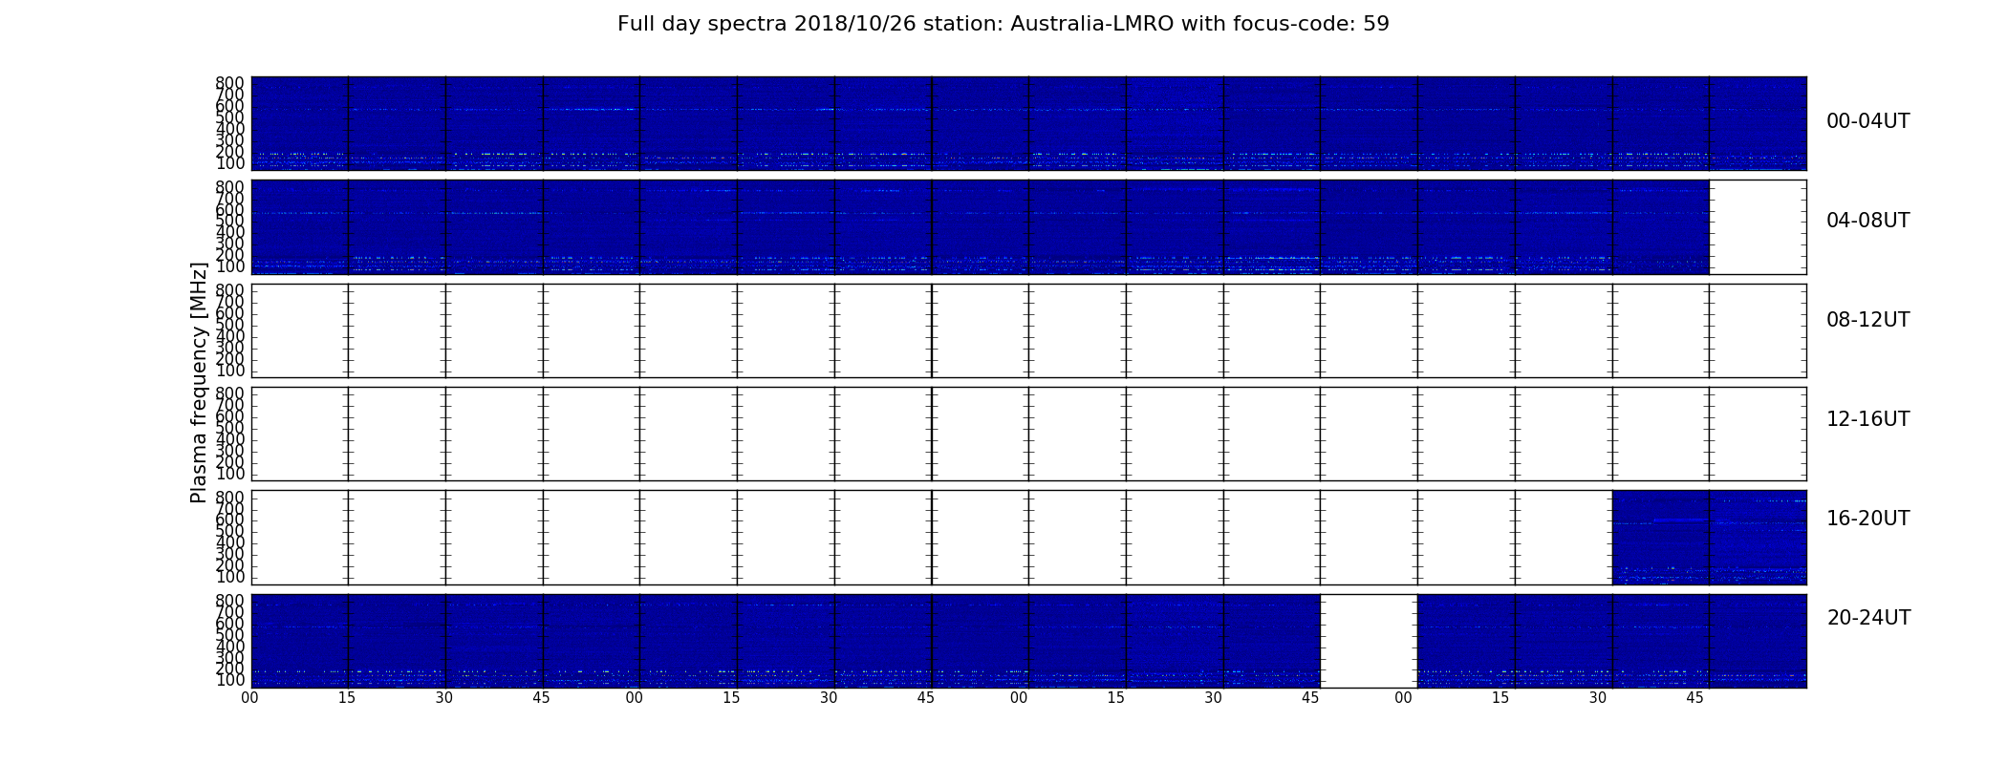Viewport: 2007px width, 764px height.
Task: Click the 800 tick label of the 04-08UT panel
Action: (229, 186)
